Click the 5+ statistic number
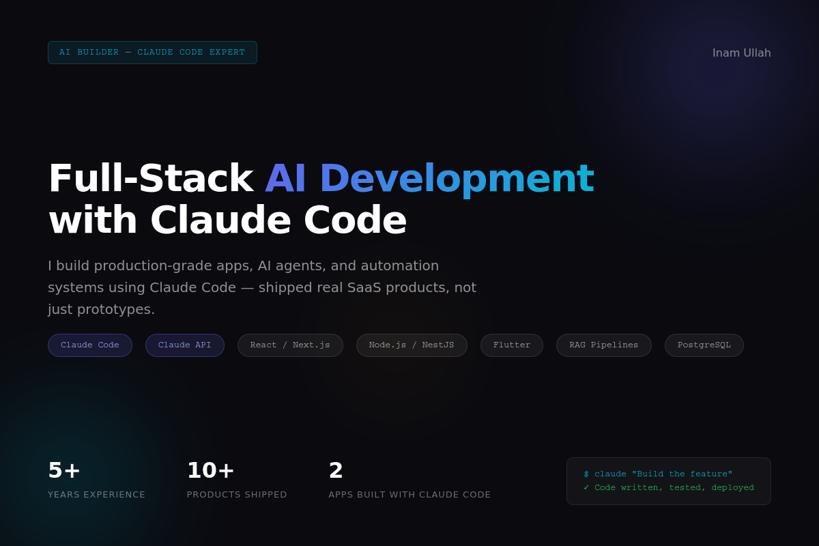The width and height of the screenshot is (819, 546). tap(64, 470)
